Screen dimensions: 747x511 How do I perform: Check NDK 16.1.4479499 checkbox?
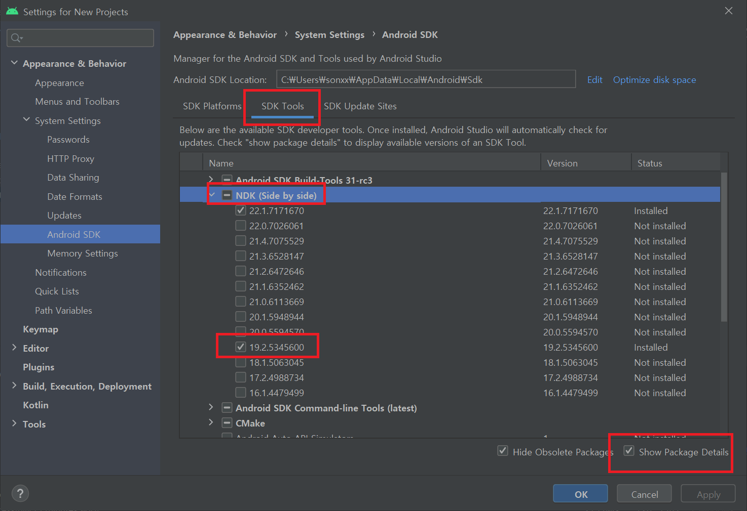[241, 393]
